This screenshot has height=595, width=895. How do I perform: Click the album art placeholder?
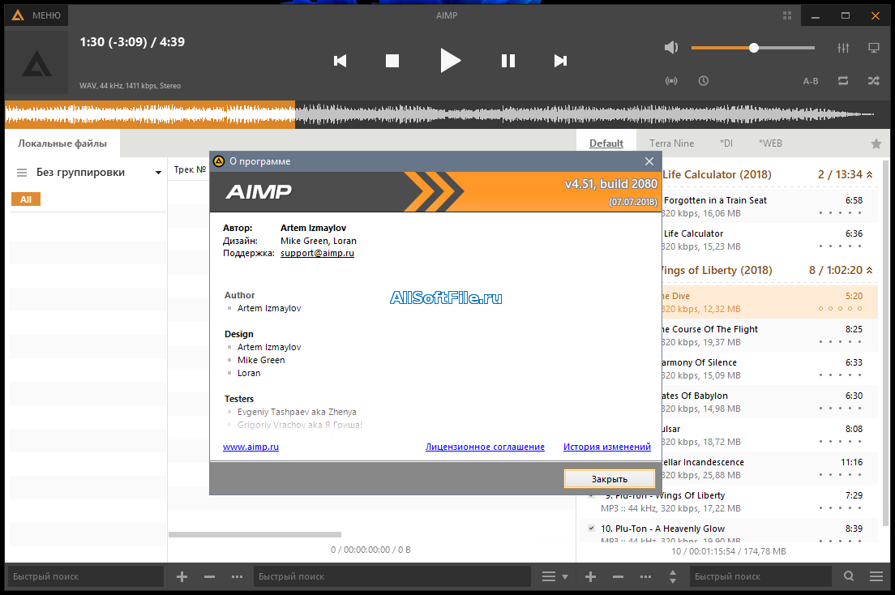[x=36, y=62]
